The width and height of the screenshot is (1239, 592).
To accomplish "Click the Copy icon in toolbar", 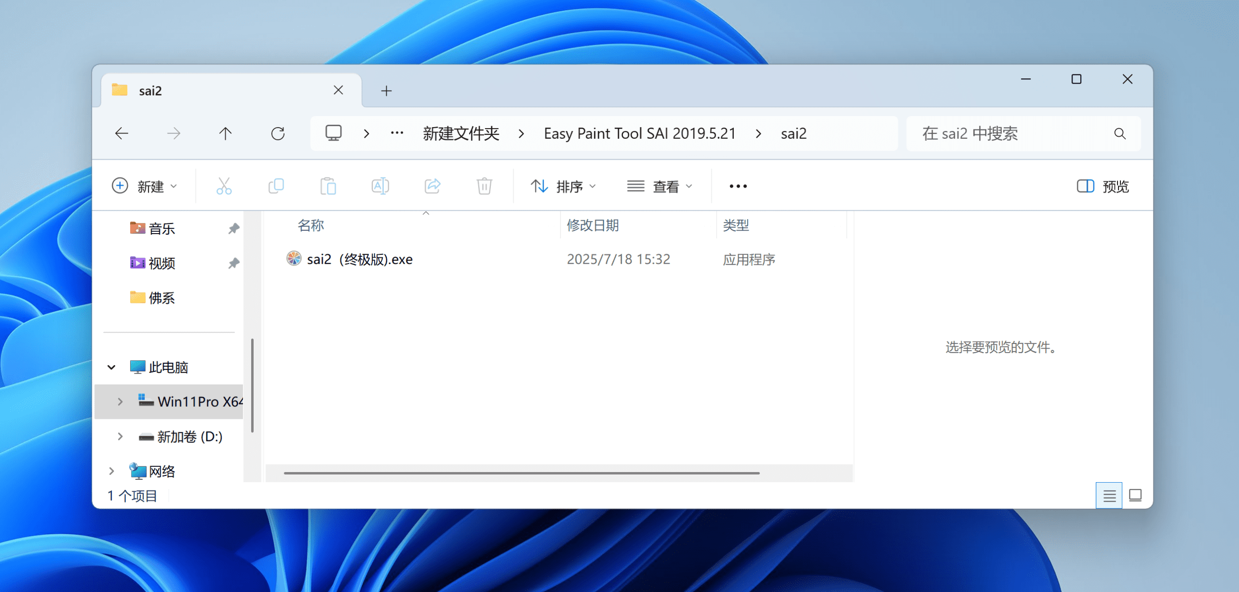I will tap(276, 186).
